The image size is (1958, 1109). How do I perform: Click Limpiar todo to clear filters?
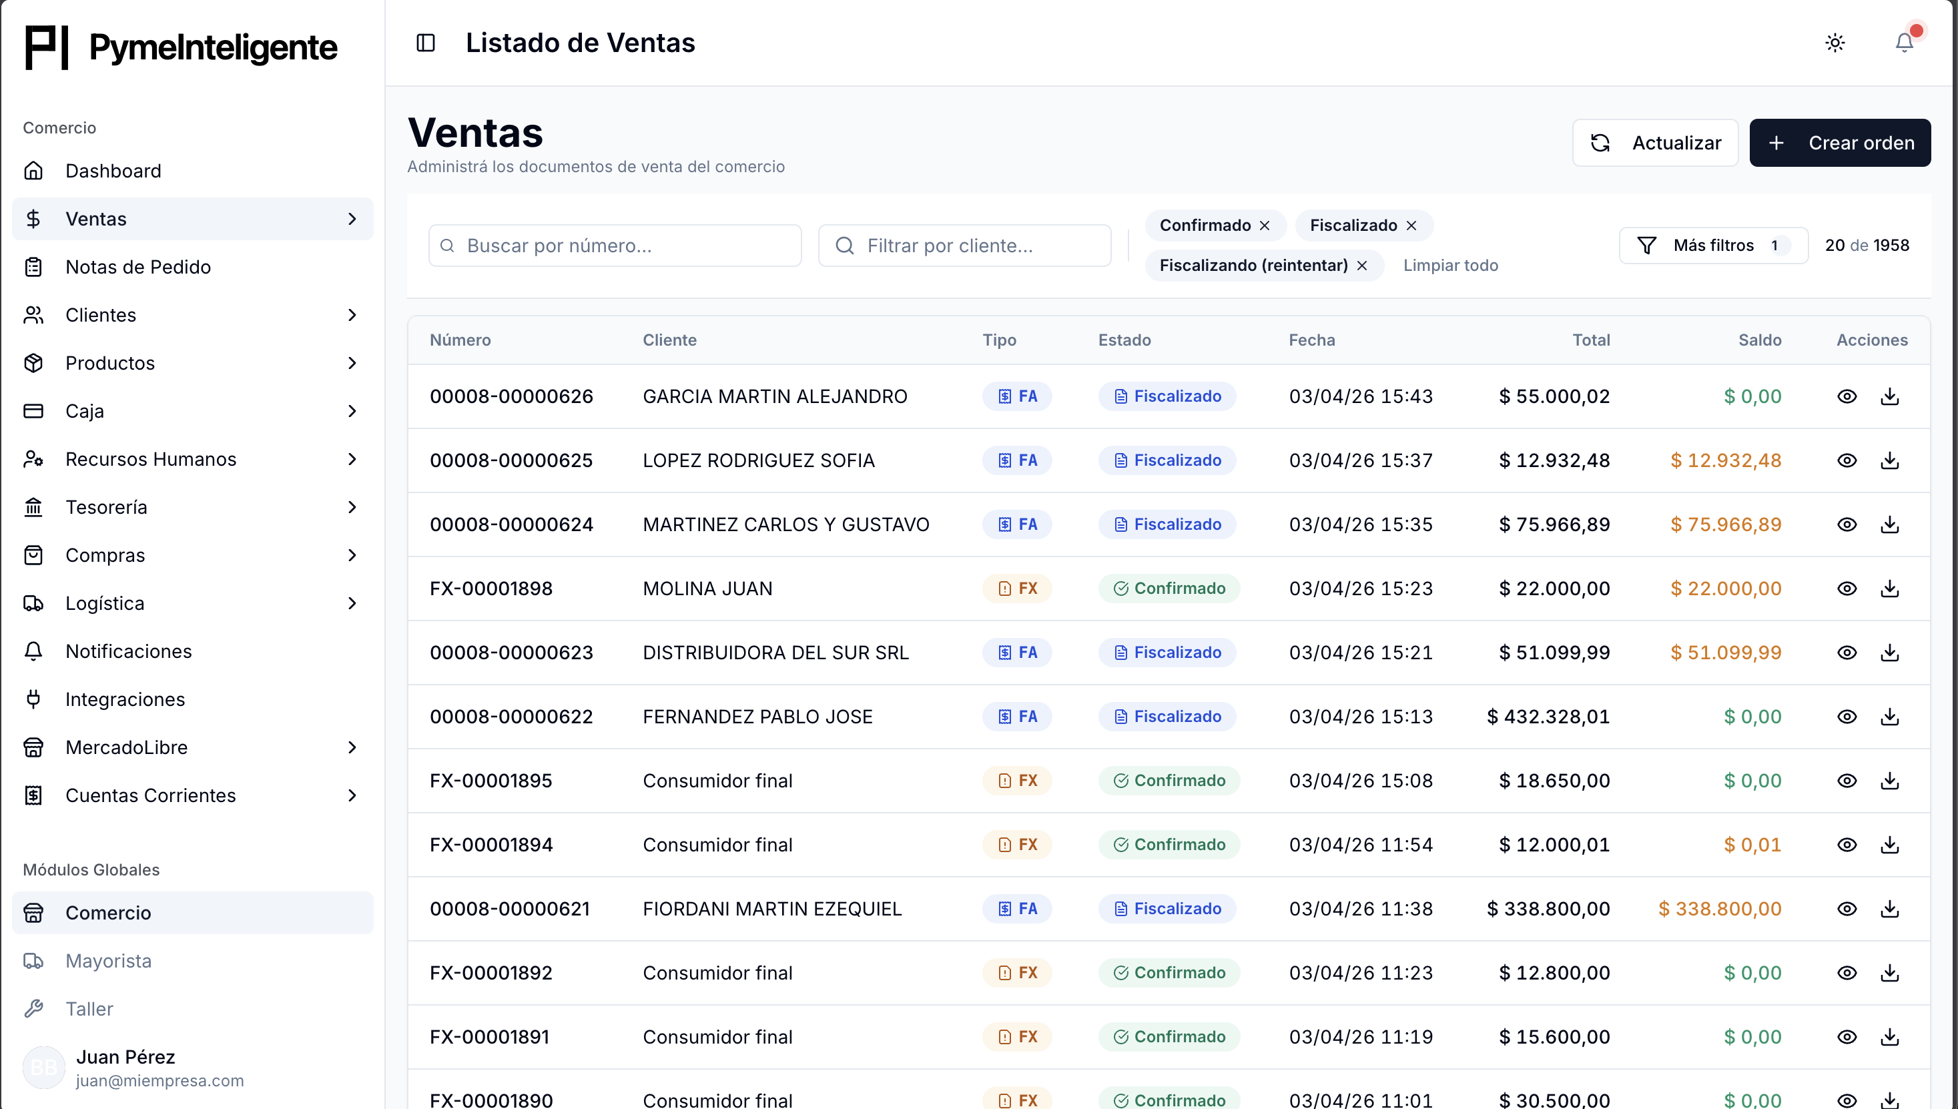coord(1451,265)
